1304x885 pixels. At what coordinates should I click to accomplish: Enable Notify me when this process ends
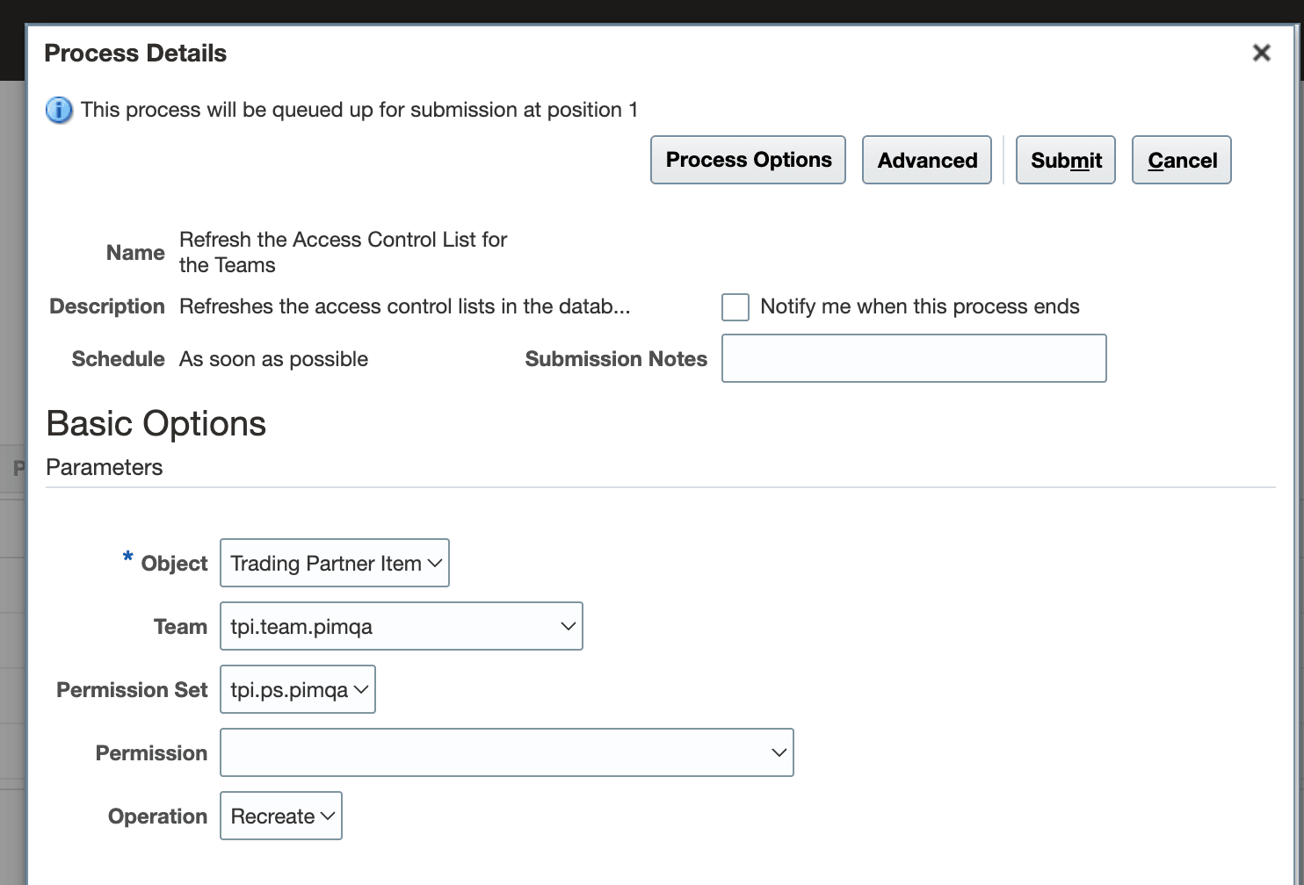(x=735, y=307)
